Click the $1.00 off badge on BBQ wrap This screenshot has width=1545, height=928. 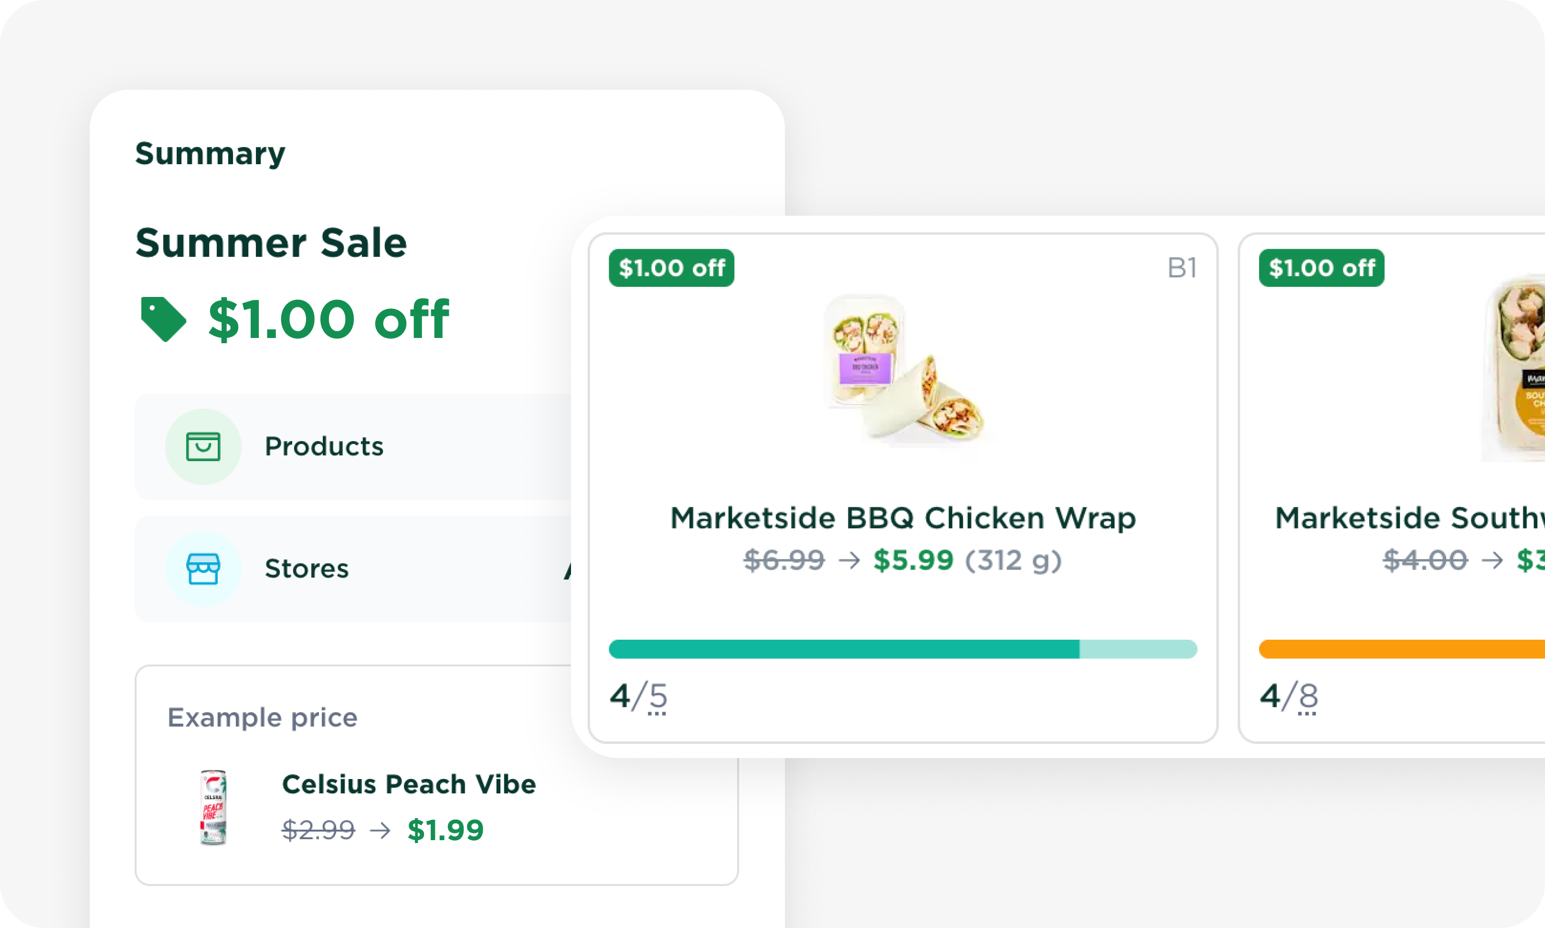(x=672, y=268)
